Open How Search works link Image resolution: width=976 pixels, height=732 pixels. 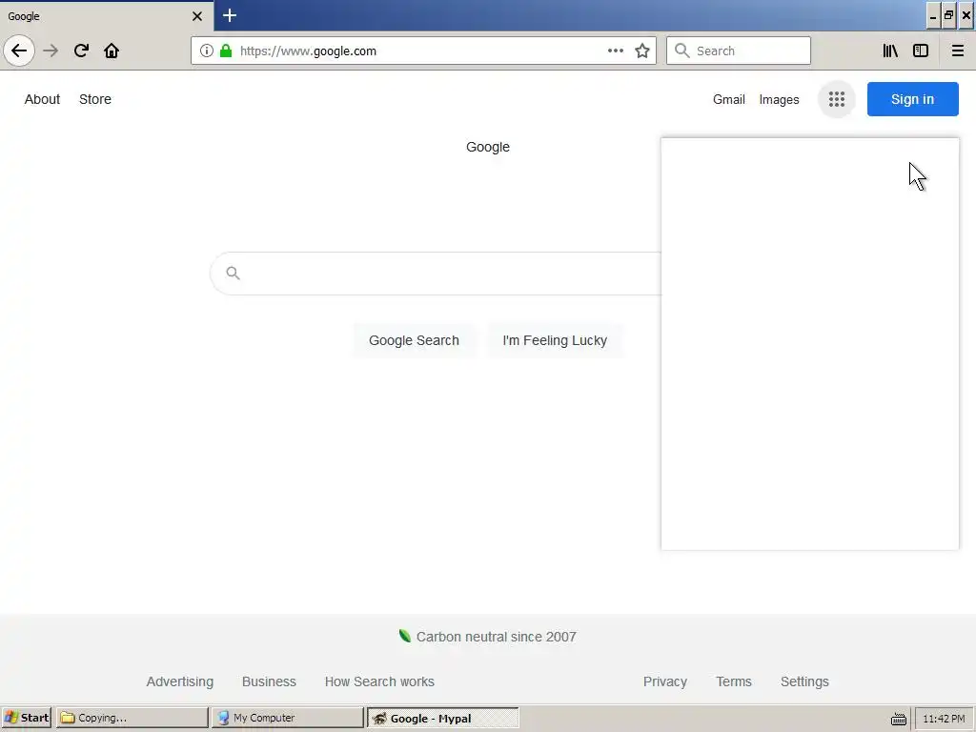point(379,681)
